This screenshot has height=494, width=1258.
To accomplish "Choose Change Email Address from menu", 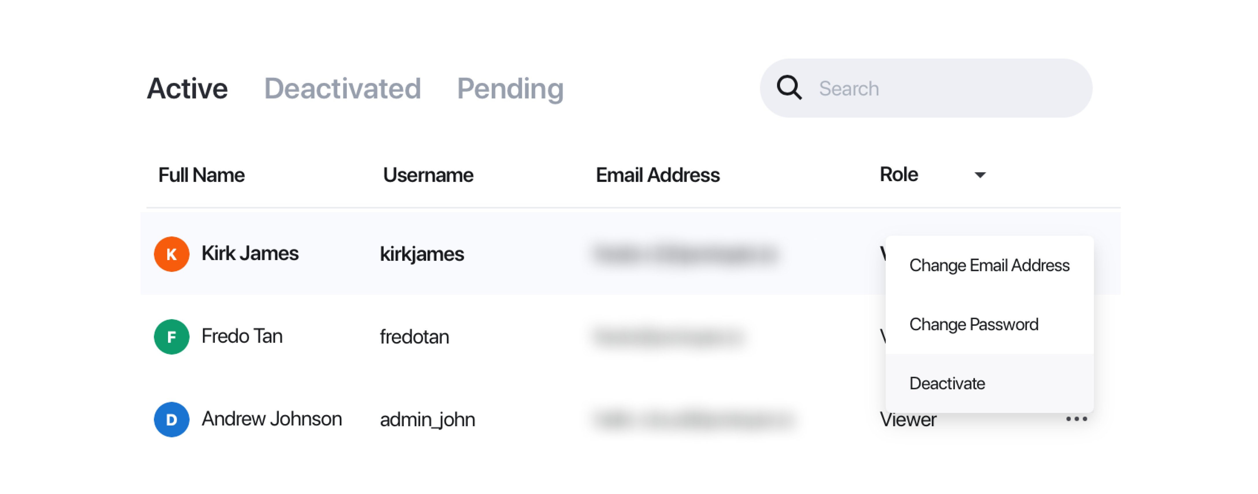I will click(989, 265).
